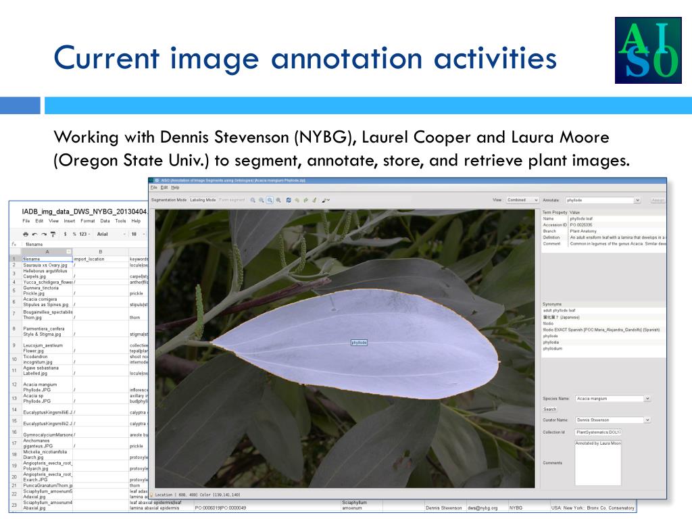Click synonym 'phyllodium' in Synonyms list
The height and width of the screenshot is (519, 692).
coord(553,349)
